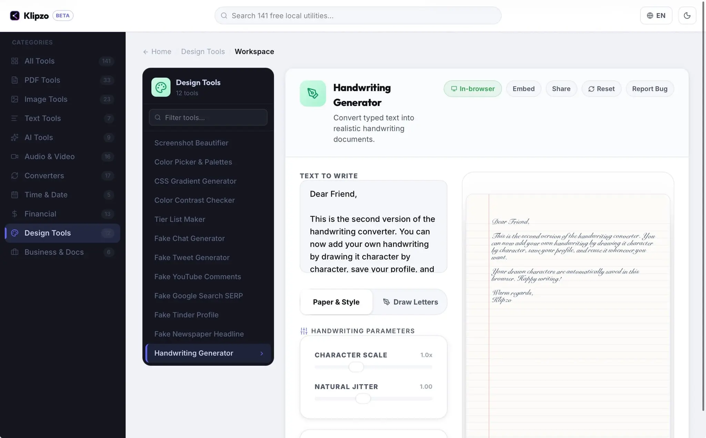Reset the tool with Reset button
This screenshot has width=706, height=438.
pyautogui.click(x=601, y=89)
